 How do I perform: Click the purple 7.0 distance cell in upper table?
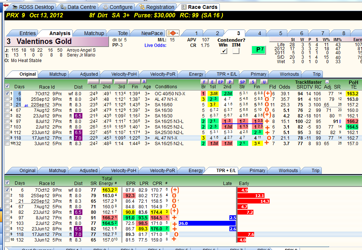(x=78, y=138)
